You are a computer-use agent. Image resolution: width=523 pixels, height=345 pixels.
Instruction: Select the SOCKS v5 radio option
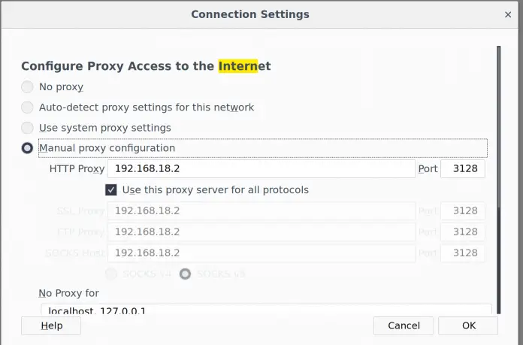click(184, 274)
